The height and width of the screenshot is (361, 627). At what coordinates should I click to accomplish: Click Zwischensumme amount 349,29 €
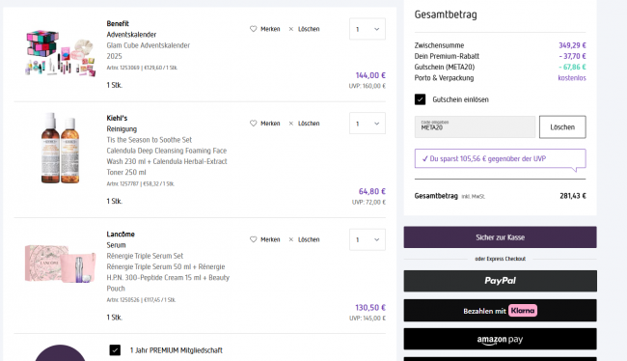click(x=572, y=45)
